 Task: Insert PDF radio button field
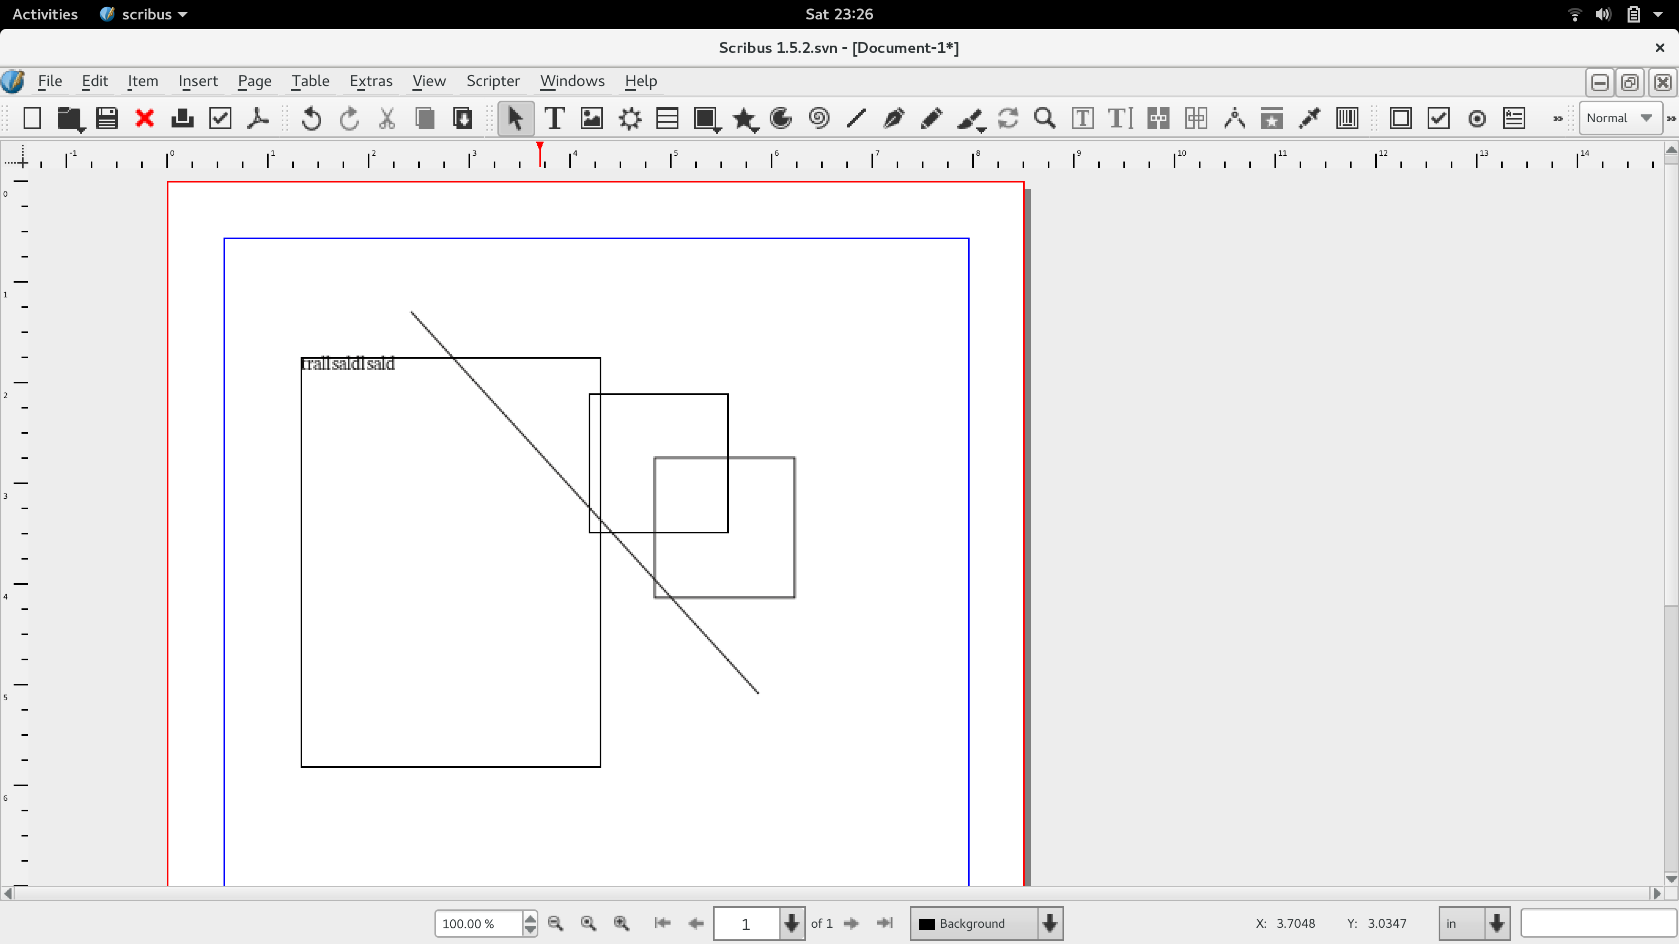pos(1477,119)
